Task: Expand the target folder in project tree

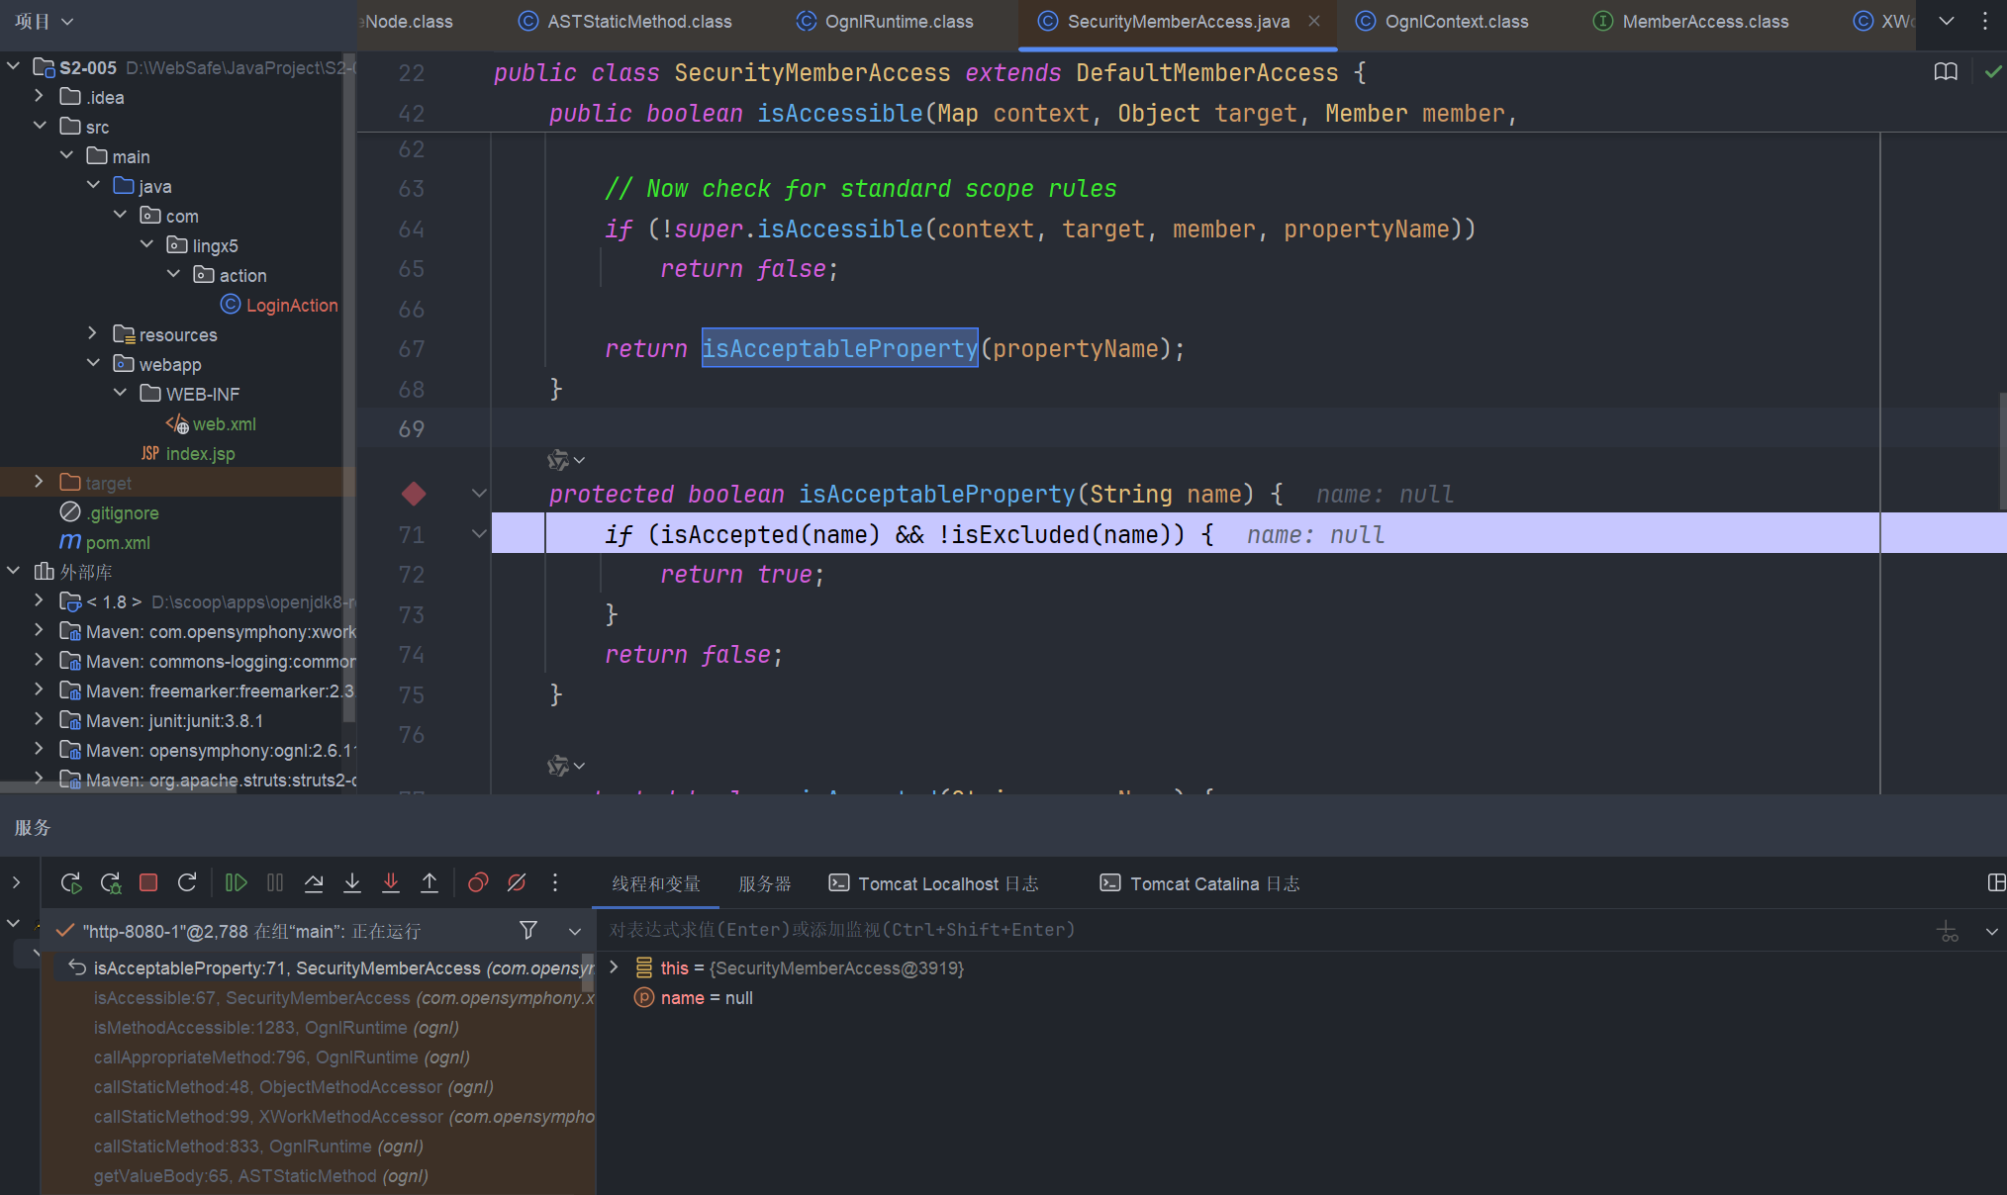Action: tap(39, 482)
